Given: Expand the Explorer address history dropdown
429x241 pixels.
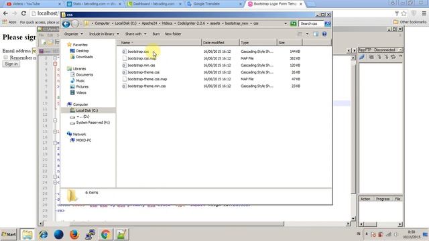Looking at the screenshot, I should point(286,23).
